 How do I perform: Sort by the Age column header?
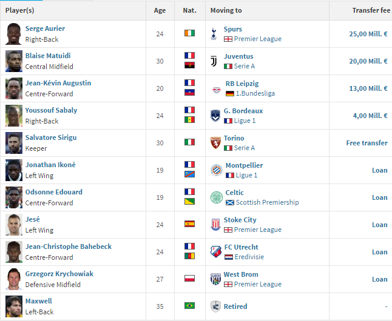click(x=160, y=10)
